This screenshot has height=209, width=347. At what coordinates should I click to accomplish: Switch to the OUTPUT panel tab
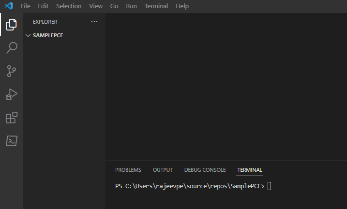(163, 170)
